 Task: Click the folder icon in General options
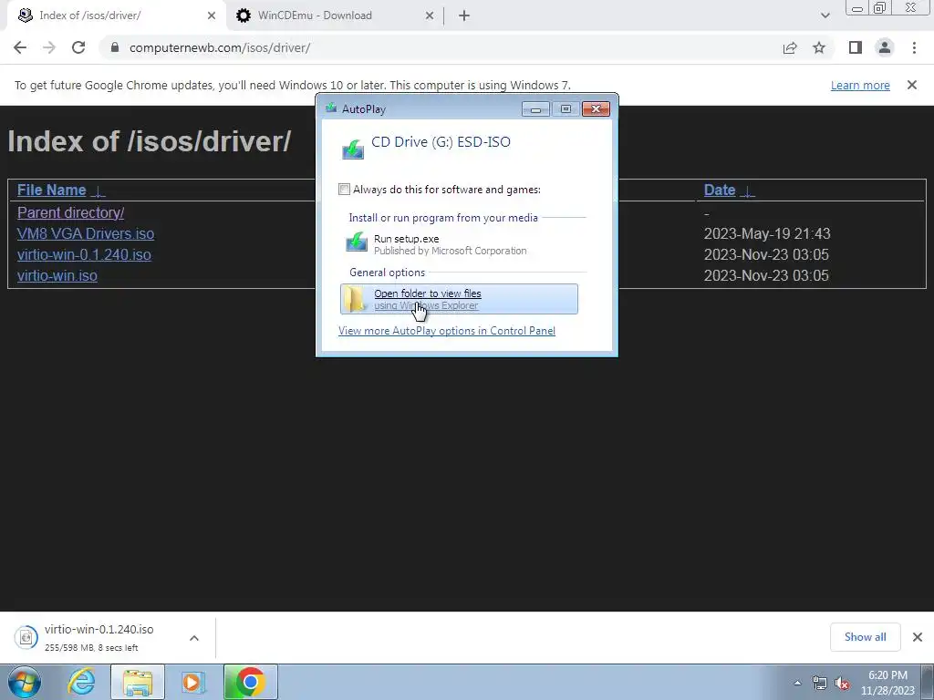[355, 299]
